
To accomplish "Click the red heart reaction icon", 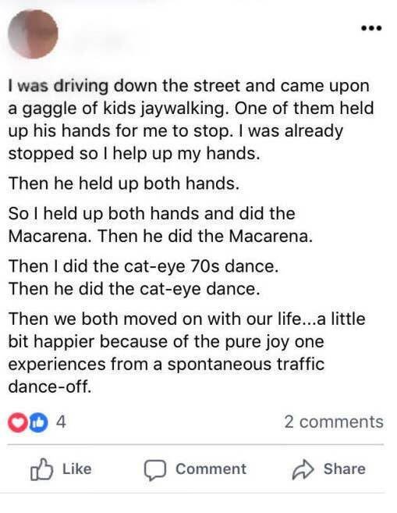I will tap(18, 422).
